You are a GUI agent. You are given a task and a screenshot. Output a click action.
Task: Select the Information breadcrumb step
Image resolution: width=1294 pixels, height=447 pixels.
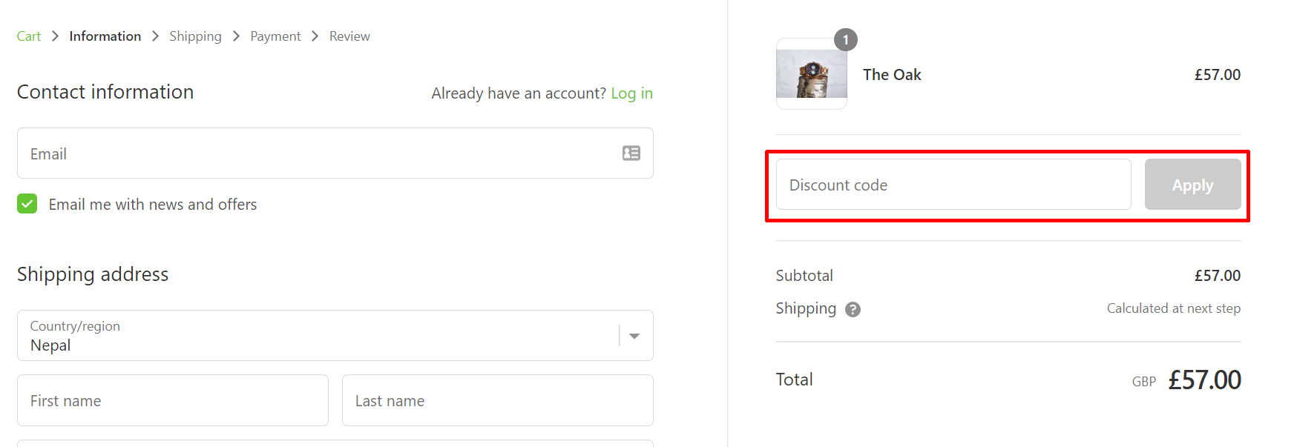tap(105, 36)
